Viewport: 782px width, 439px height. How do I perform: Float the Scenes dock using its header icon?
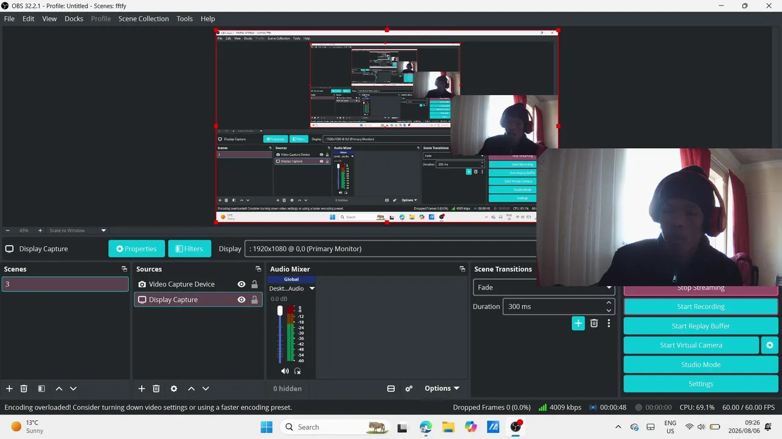pyautogui.click(x=124, y=269)
